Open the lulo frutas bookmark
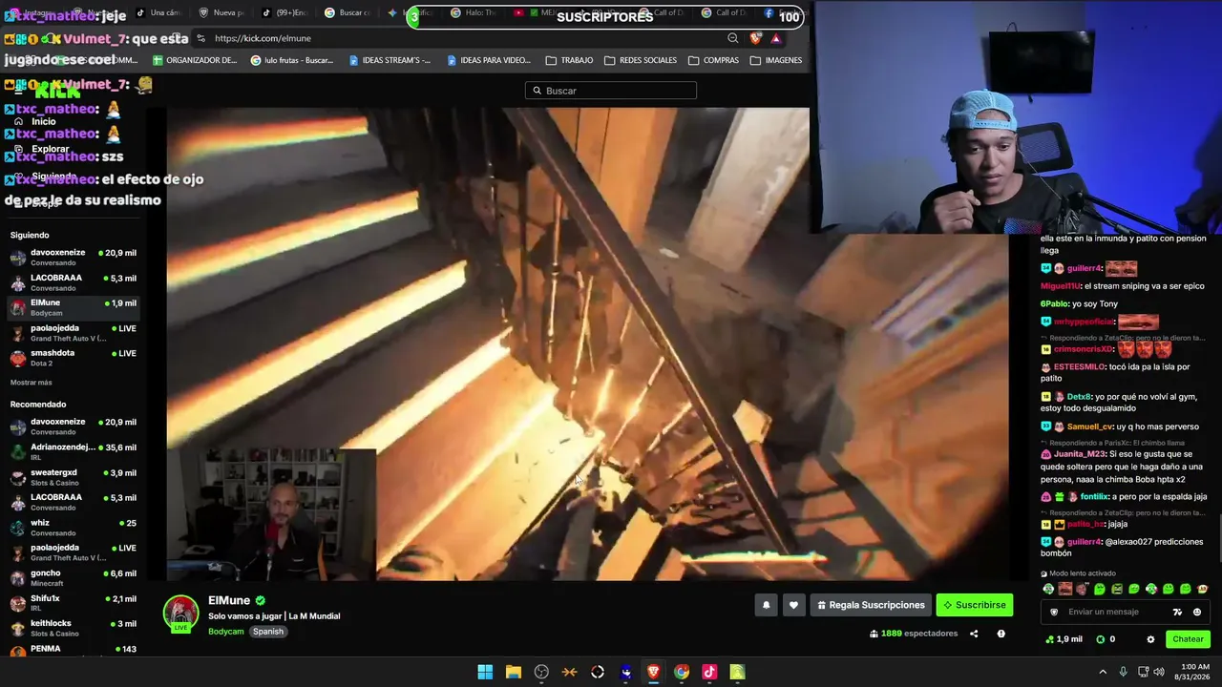 tap(292, 60)
